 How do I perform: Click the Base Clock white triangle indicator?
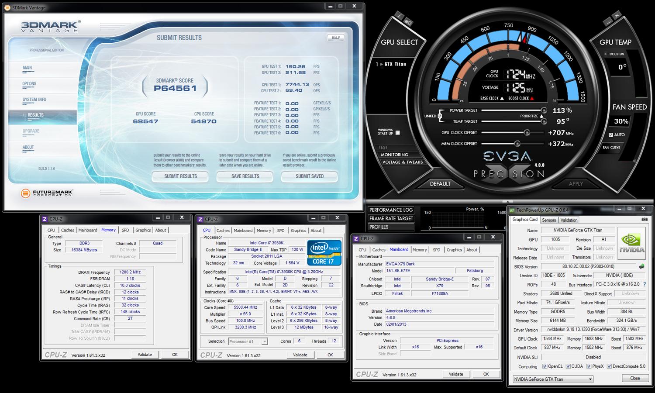pos(502,98)
